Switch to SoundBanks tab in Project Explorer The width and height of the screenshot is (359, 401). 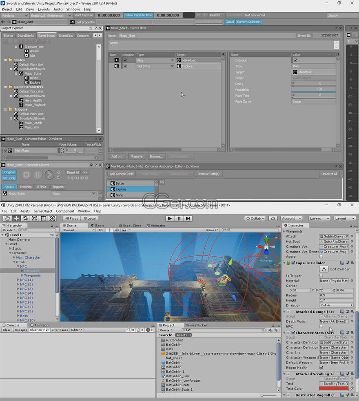[25, 35]
